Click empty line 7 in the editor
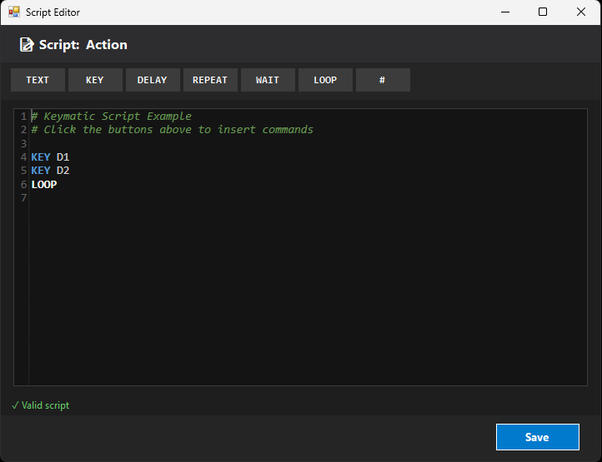Viewport: 602px width, 462px height. 308,198
